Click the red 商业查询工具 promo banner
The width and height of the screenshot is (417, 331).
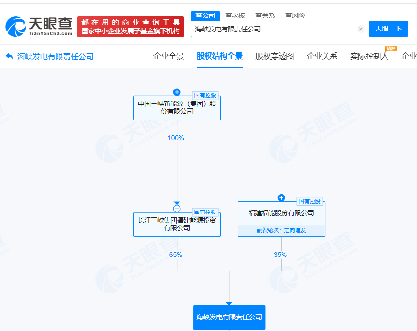click(131, 27)
